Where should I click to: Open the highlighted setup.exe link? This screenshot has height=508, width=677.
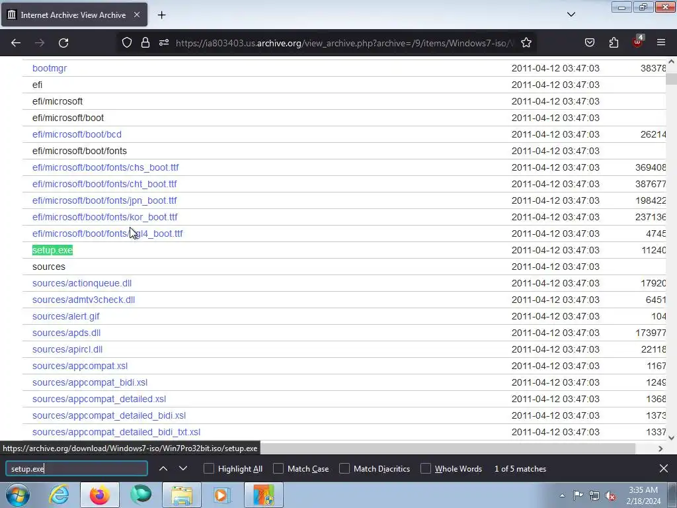coord(52,250)
